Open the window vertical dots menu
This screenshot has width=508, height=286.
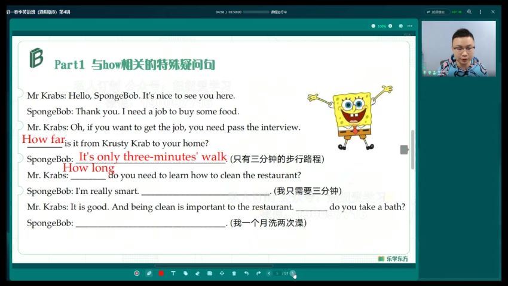point(481,12)
